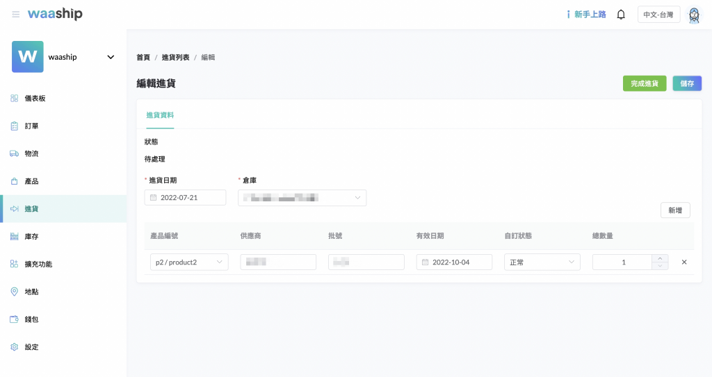
Task: Click the 進貨日期 date field
Action: 185,198
